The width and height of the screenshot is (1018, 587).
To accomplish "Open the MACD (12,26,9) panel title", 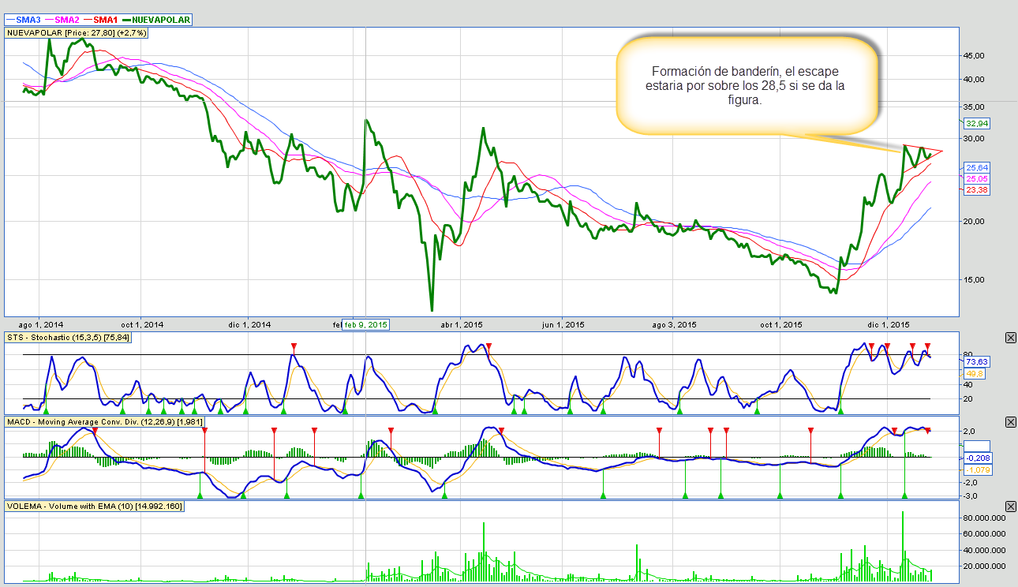I will coord(104,422).
